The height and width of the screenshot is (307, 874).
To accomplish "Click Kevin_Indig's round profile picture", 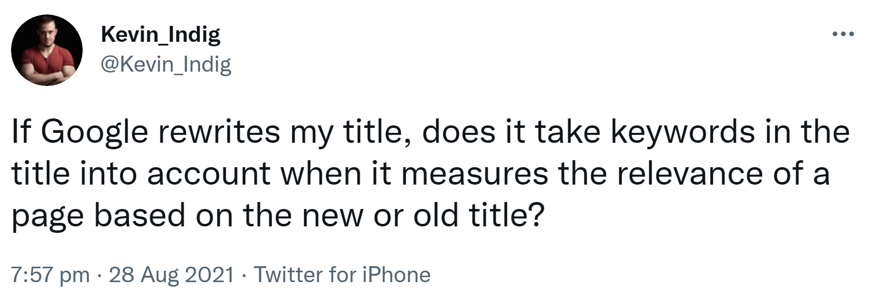I will point(47,50).
